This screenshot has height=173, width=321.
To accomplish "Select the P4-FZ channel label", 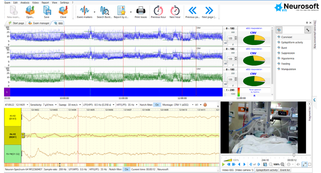I will [13, 136].
